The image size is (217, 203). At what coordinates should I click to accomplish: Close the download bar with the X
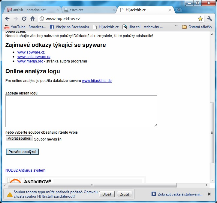tap(209, 194)
